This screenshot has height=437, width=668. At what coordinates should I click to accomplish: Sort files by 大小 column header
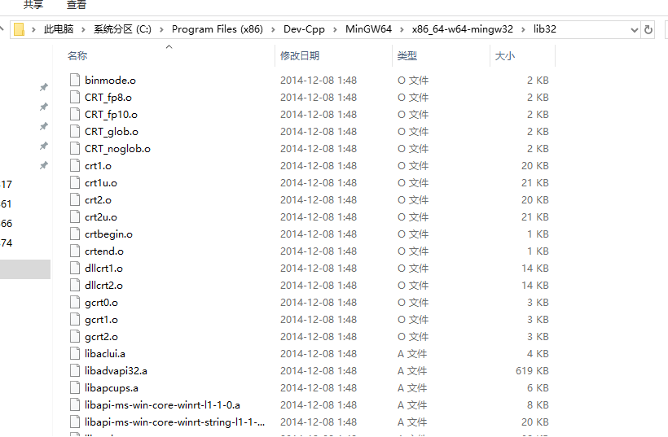click(x=505, y=56)
